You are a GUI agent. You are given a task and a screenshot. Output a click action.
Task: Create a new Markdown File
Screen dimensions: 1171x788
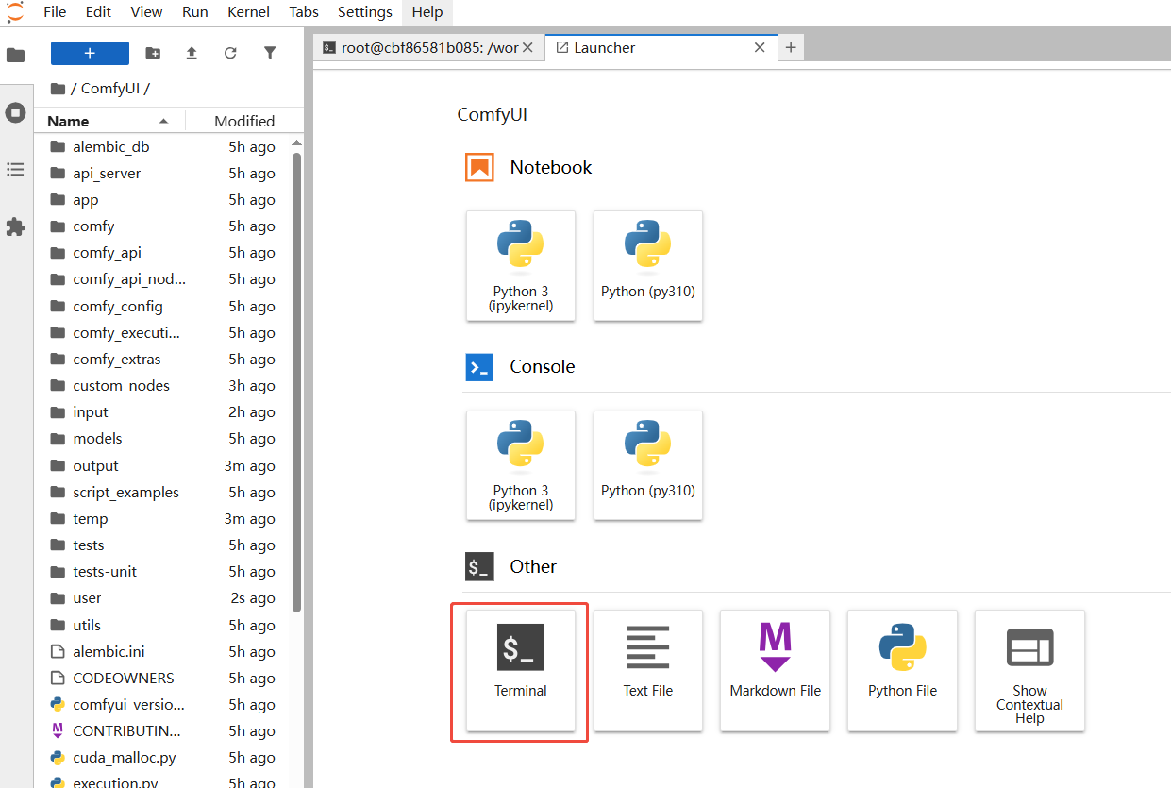tap(775, 670)
